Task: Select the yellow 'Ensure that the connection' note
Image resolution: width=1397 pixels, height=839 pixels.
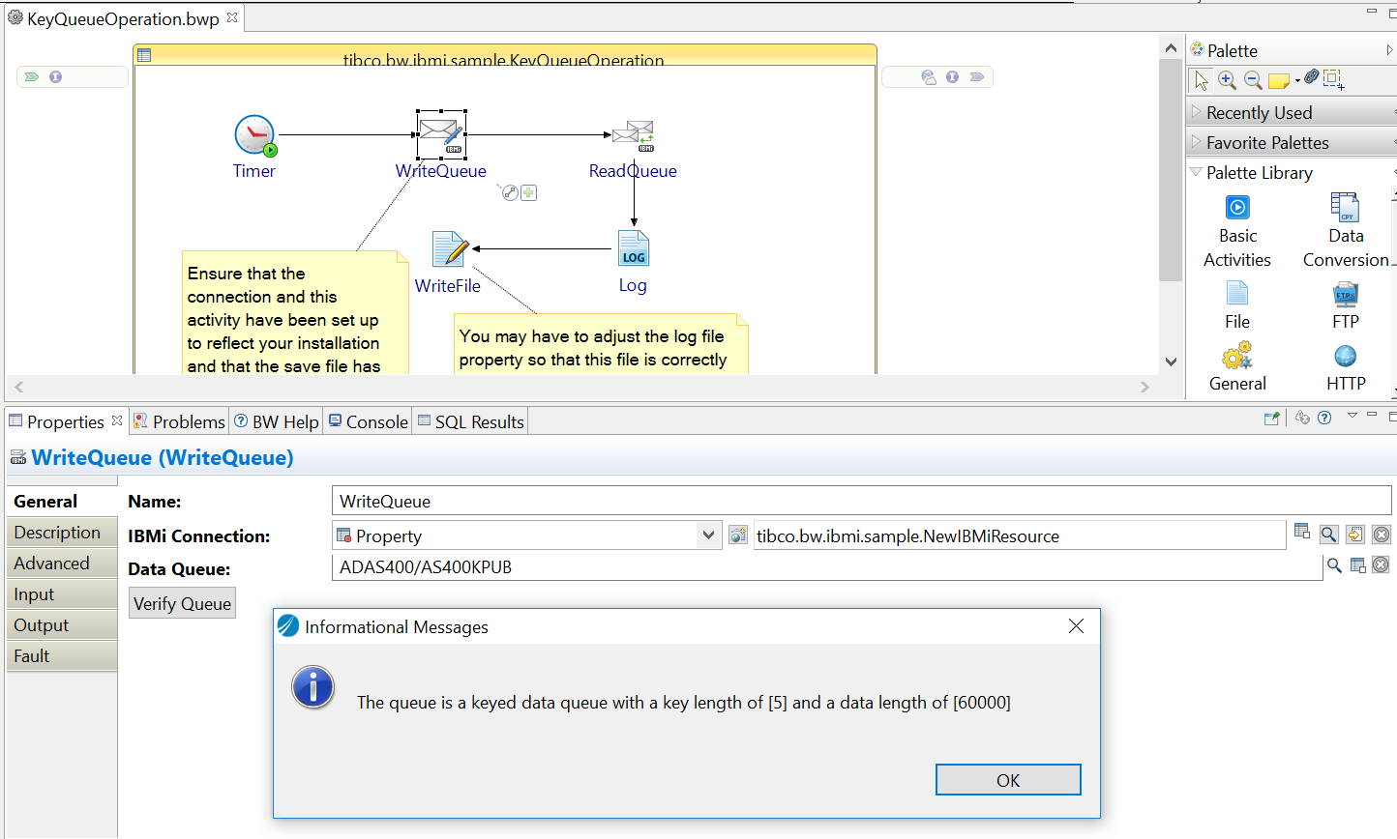Action: pos(295,312)
